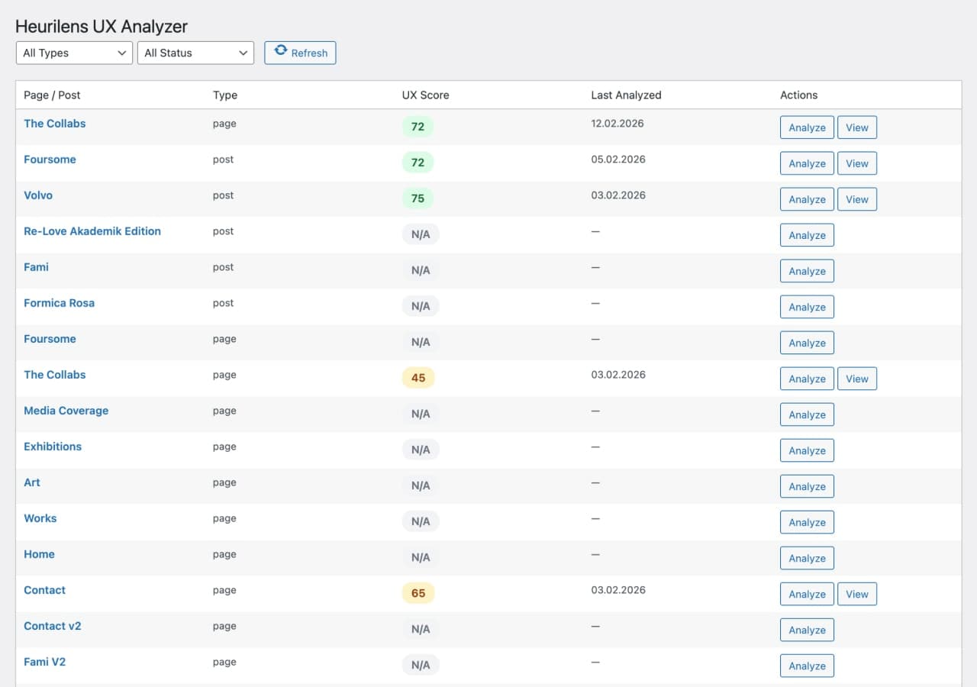977x687 pixels.
Task: Analyze the Home page
Action: pos(806,558)
